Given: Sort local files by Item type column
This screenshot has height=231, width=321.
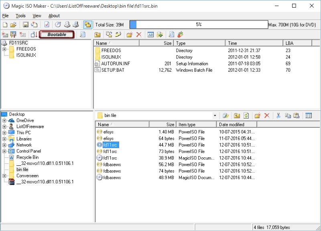Looking at the screenshot, I should 196,125.
